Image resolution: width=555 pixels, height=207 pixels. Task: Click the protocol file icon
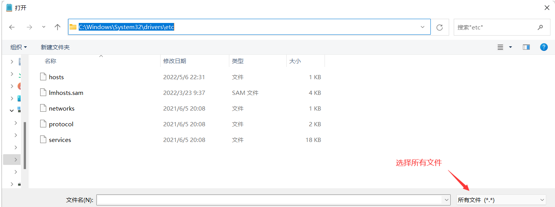click(x=43, y=124)
